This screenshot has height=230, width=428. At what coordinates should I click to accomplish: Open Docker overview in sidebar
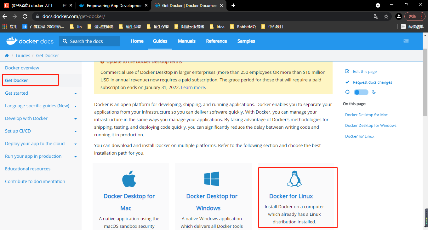click(x=22, y=68)
